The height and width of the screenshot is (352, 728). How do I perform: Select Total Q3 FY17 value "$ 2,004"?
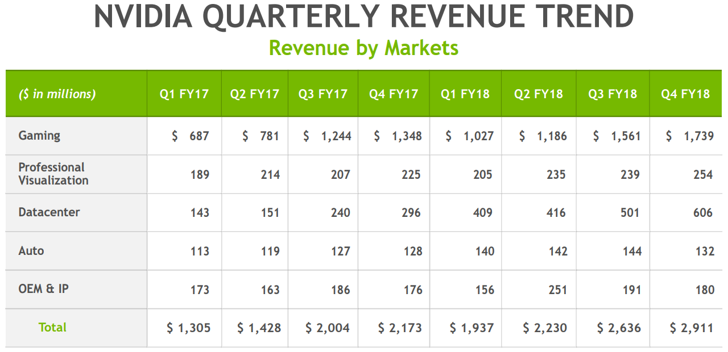pos(328,328)
